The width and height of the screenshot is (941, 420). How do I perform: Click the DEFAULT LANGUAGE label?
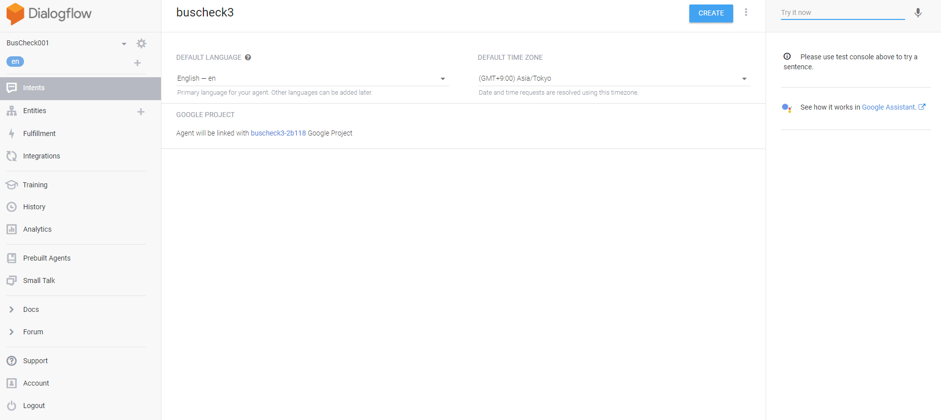[209, 57]
